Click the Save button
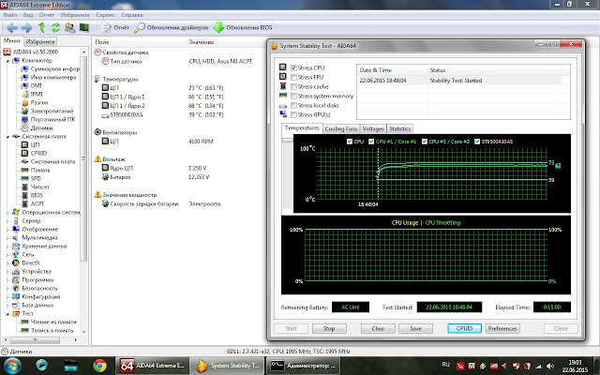 (415, 328)
